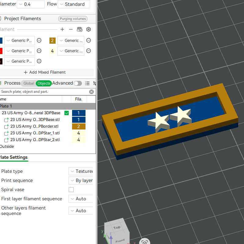Select the DPStar_2.stl part row

click(x=35, y=140)
